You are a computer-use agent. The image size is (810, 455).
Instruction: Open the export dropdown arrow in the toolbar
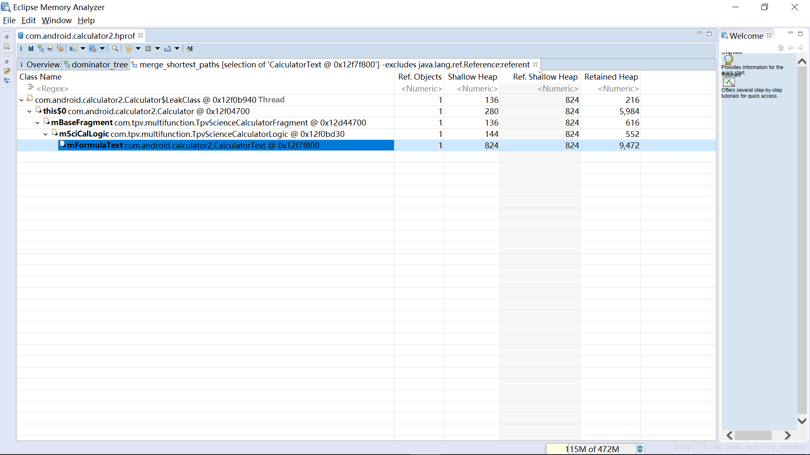[177, 48]
